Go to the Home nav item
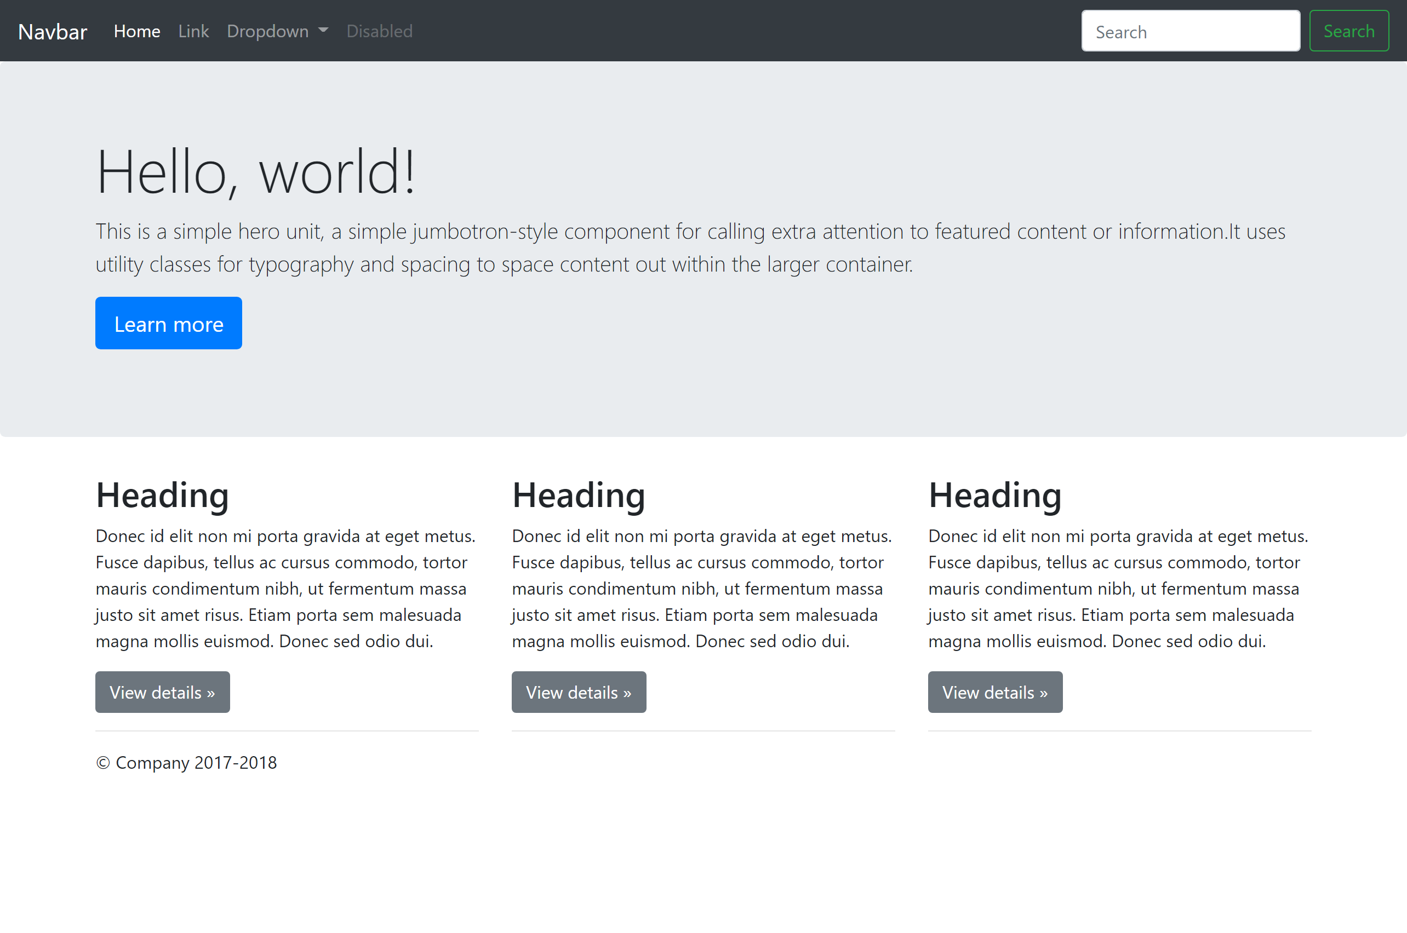 (x=137, y=31)
